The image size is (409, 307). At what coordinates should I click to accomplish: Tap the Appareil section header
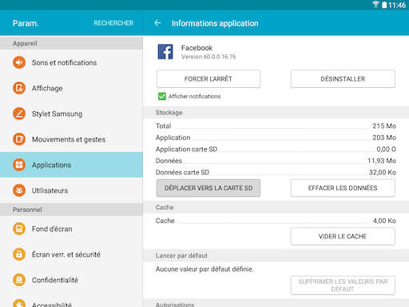pos(71,43)
